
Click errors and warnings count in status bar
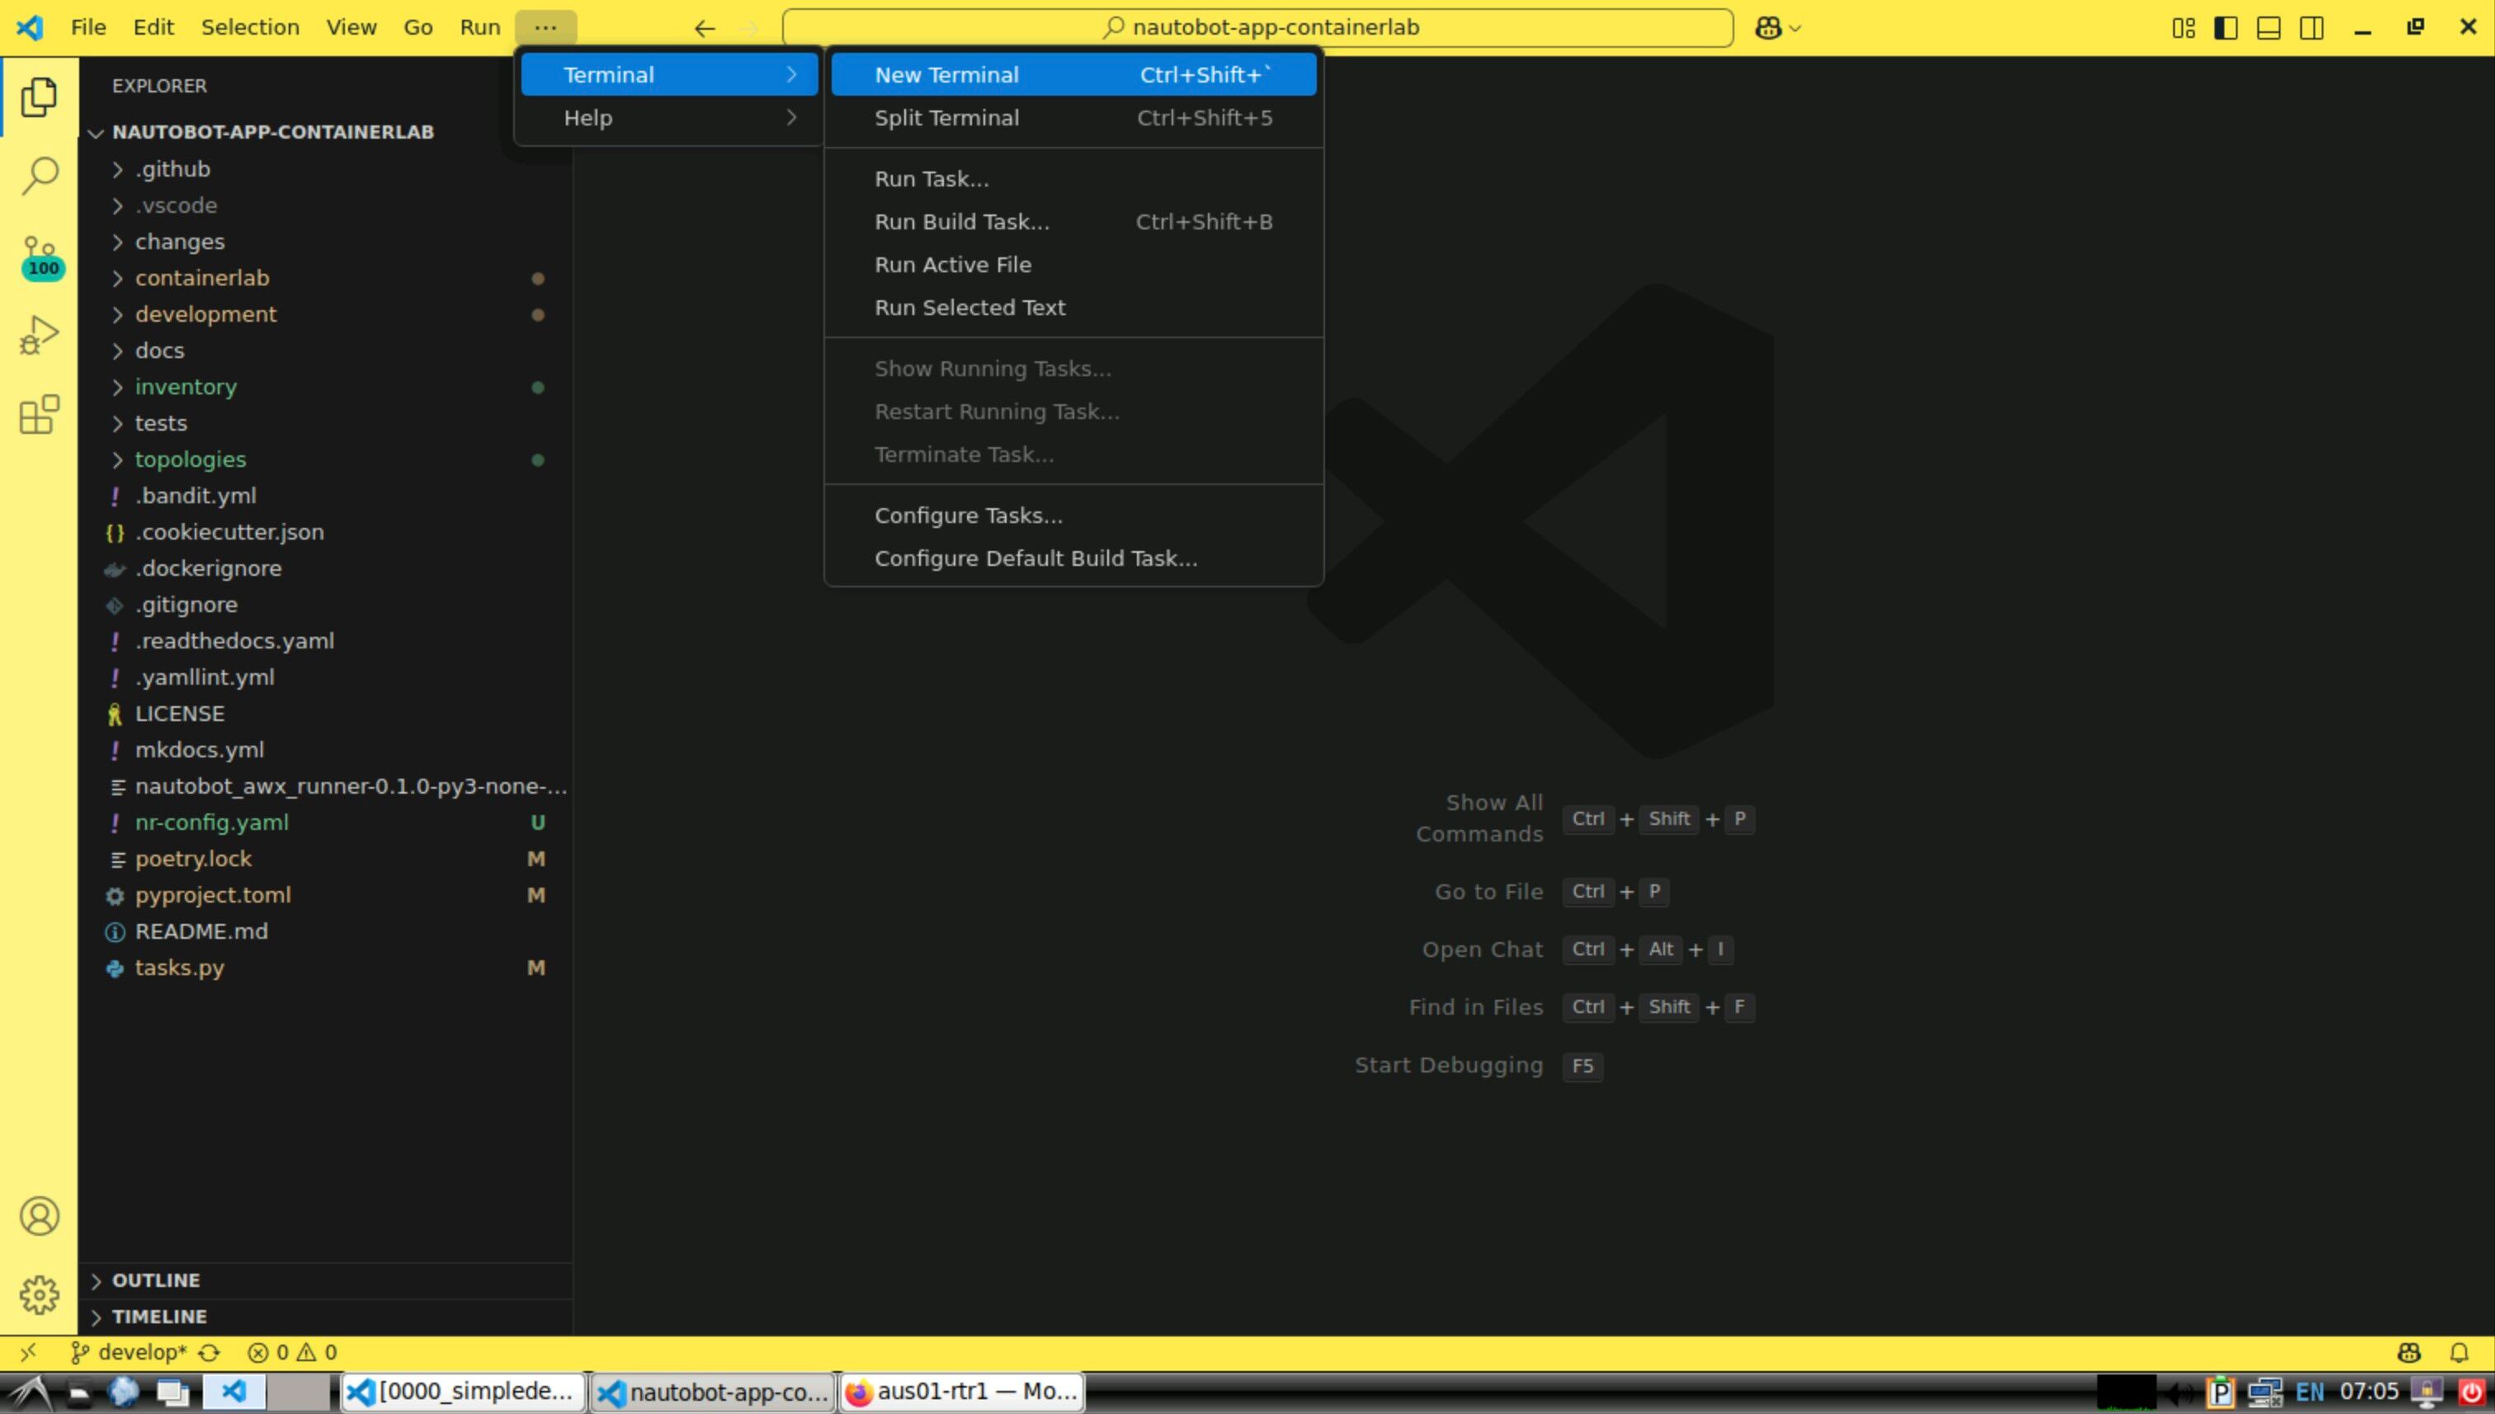pyautogui.click(x=292, y=1352)
